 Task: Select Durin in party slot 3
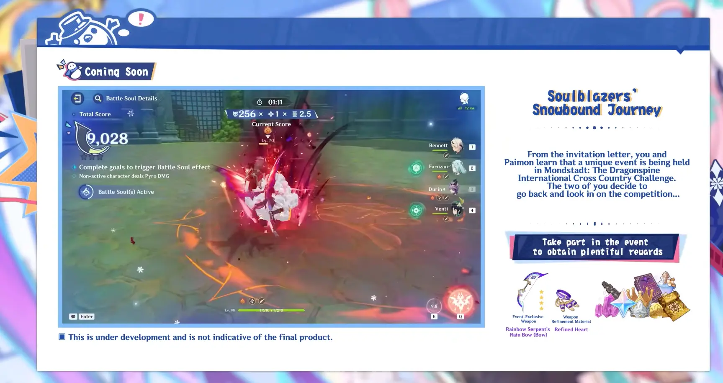454,189
